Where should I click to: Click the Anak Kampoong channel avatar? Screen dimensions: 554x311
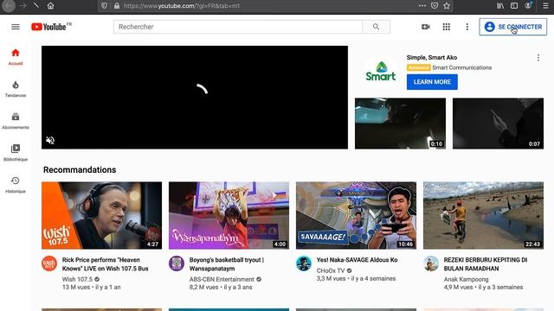point(431,263)
